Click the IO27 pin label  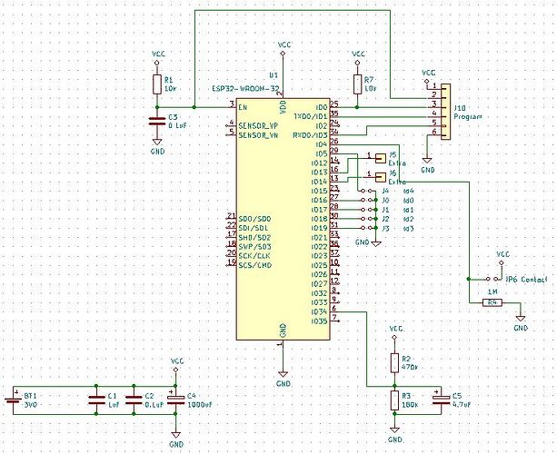(319, 283)
